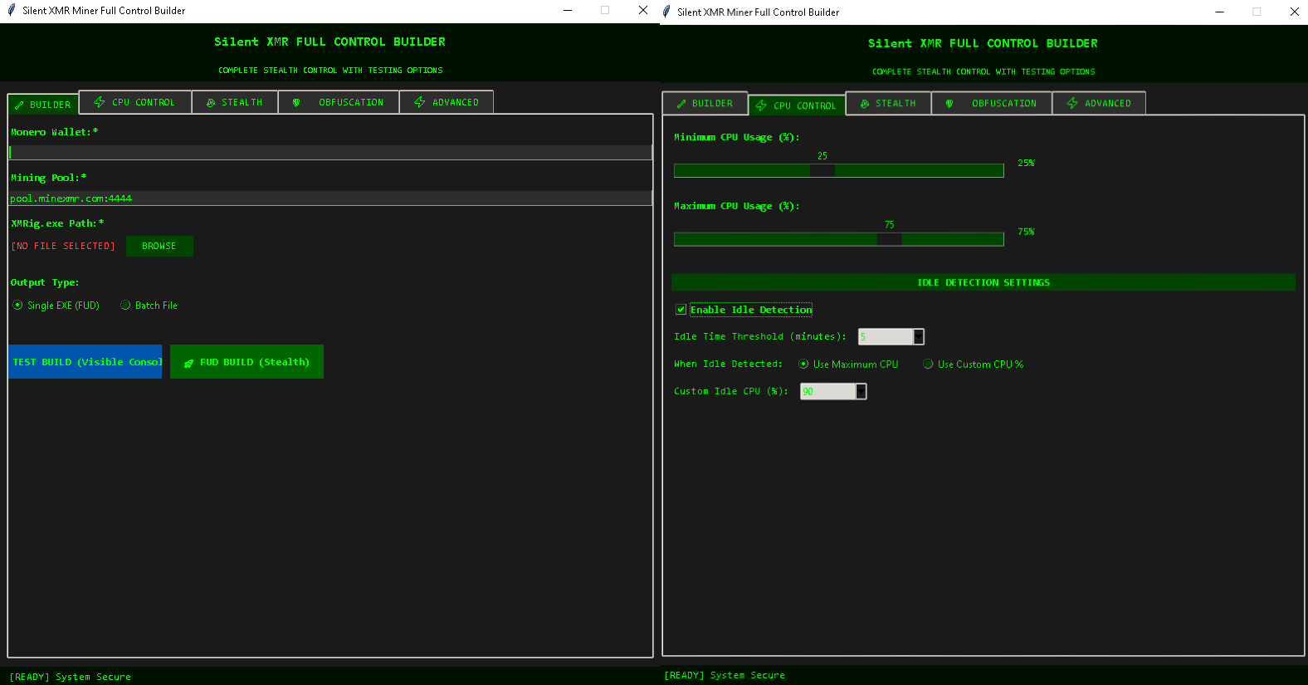Open the Advanced tab in right window
This screenshot has width=1308, height=685.
(x=1099, y=104)
